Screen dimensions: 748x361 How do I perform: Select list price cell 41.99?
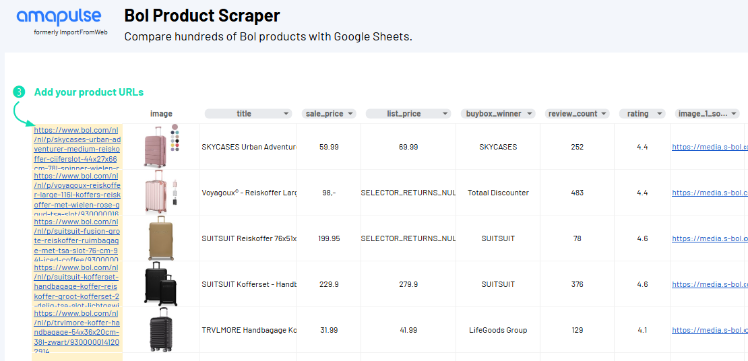coord(408,330)
